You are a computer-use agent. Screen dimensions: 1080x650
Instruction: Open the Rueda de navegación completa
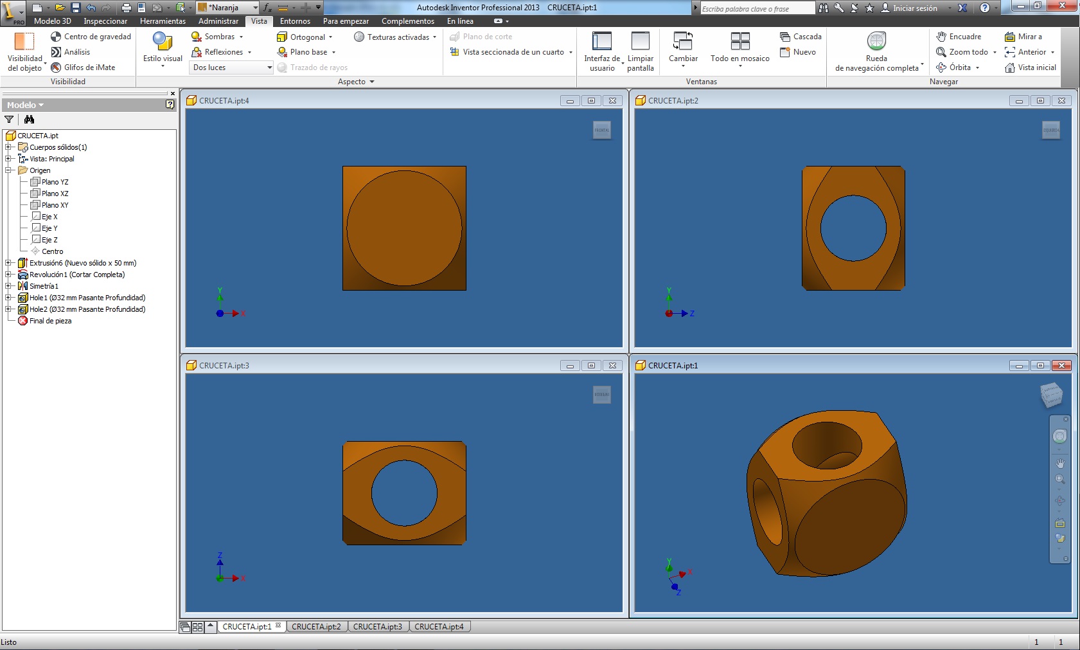[877, 51]
